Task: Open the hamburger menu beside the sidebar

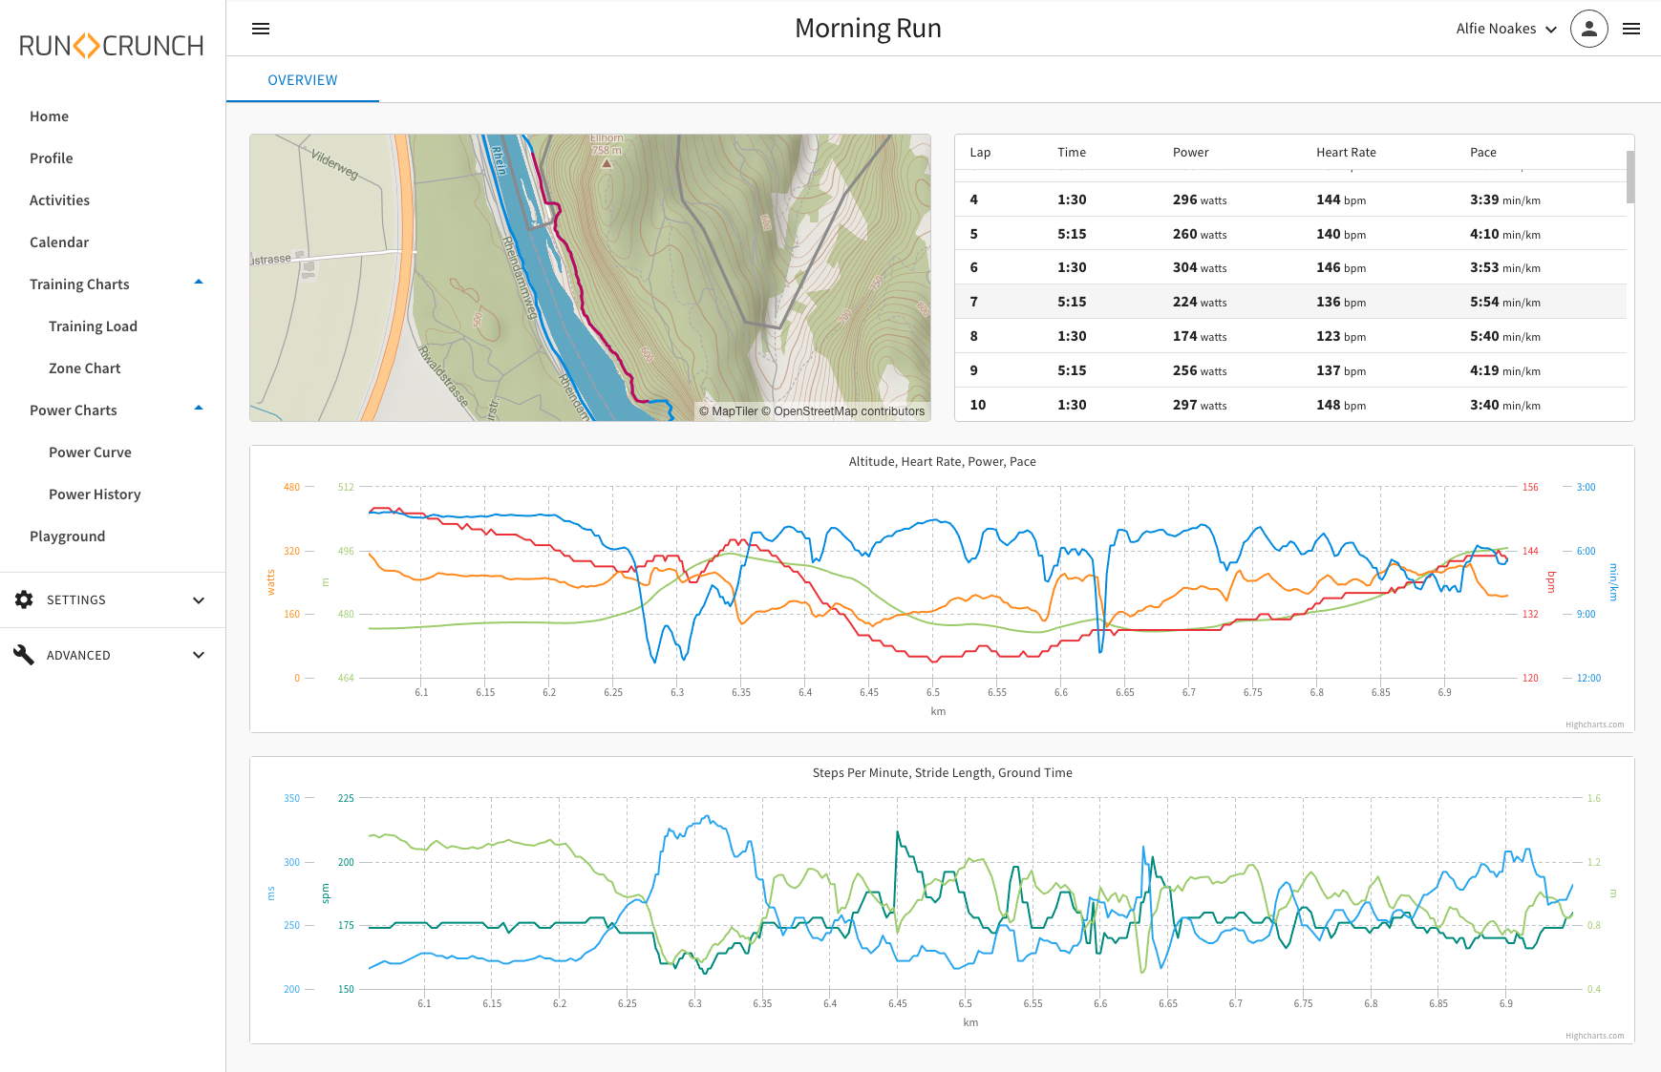Action: 261,29
